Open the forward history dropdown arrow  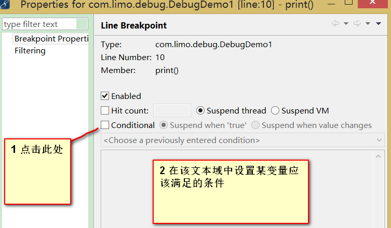point(368,24)
